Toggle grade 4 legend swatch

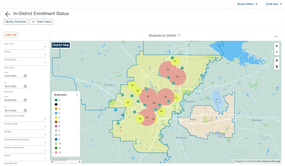[56, 117]
